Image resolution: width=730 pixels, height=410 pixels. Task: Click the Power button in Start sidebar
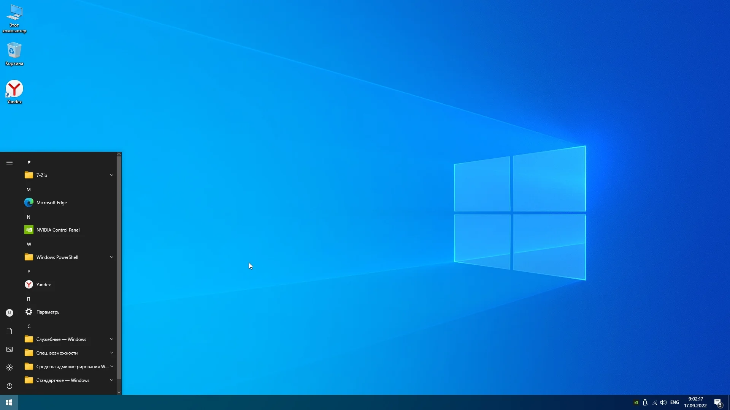click(x=10, y=386)
